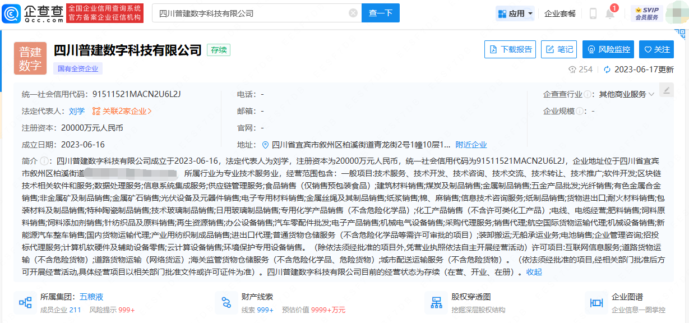Open the 关联2家企业 link
The width and height of the screenshot is (689, 323).
click(x=122, y=111)
